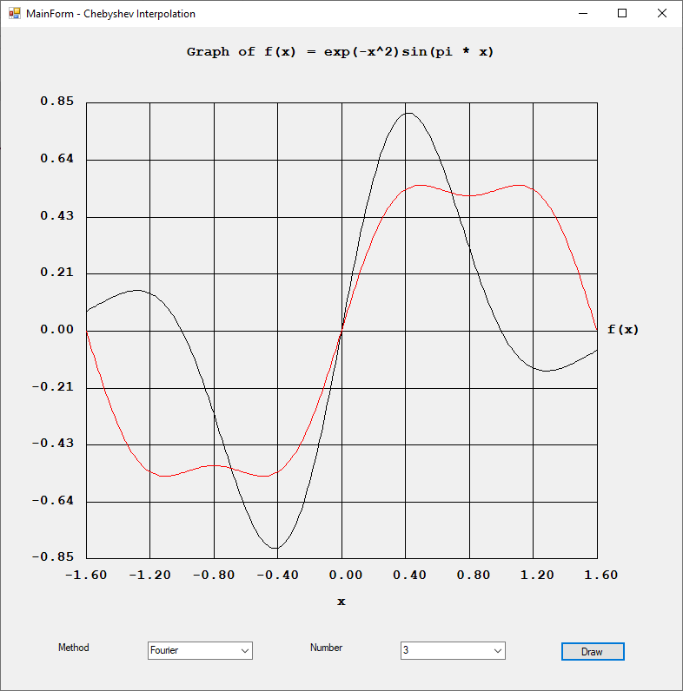Viewport: 683px width, 691px height.
Task: Click the "Number" label text
Action: coord(326,648)
